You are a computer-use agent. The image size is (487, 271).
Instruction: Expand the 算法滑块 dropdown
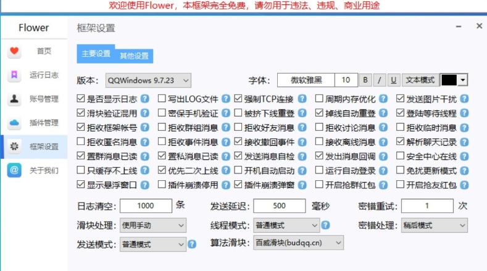click(x=299, y=243)
